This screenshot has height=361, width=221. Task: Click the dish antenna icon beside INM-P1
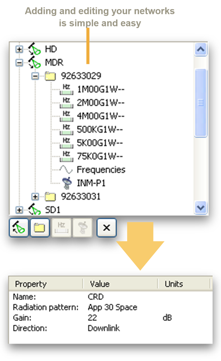tap(67, 183)
